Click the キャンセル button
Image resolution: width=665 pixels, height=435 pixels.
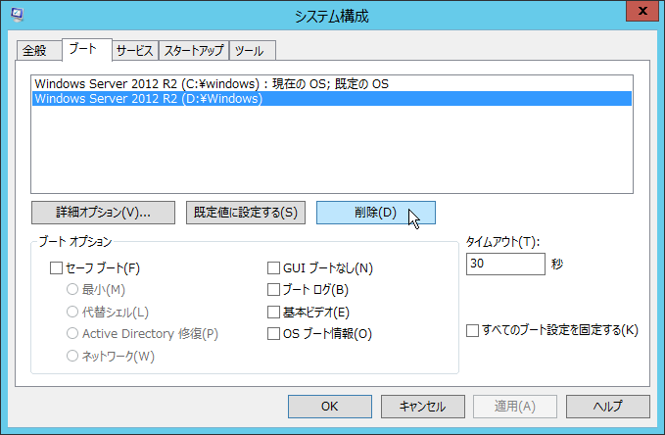[x=423, y=407]
